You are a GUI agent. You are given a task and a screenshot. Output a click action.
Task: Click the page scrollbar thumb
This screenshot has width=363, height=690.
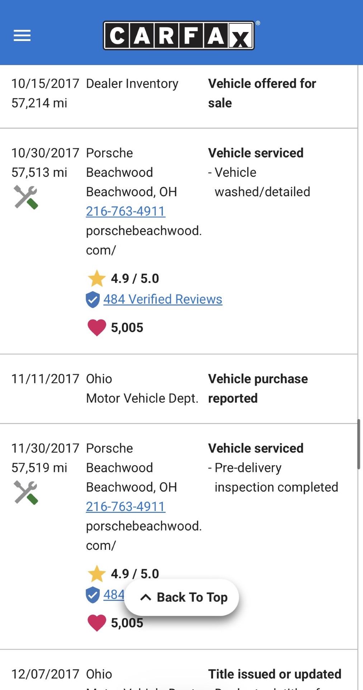358,444
